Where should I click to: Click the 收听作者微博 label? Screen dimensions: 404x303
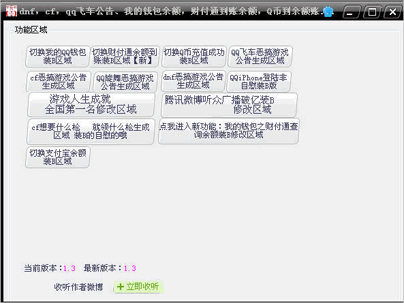pyautogui.click(x=78, y=287)
